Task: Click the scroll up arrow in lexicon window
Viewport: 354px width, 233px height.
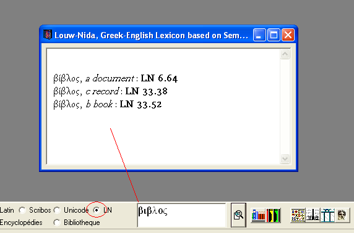Action: tap(285, 54)
